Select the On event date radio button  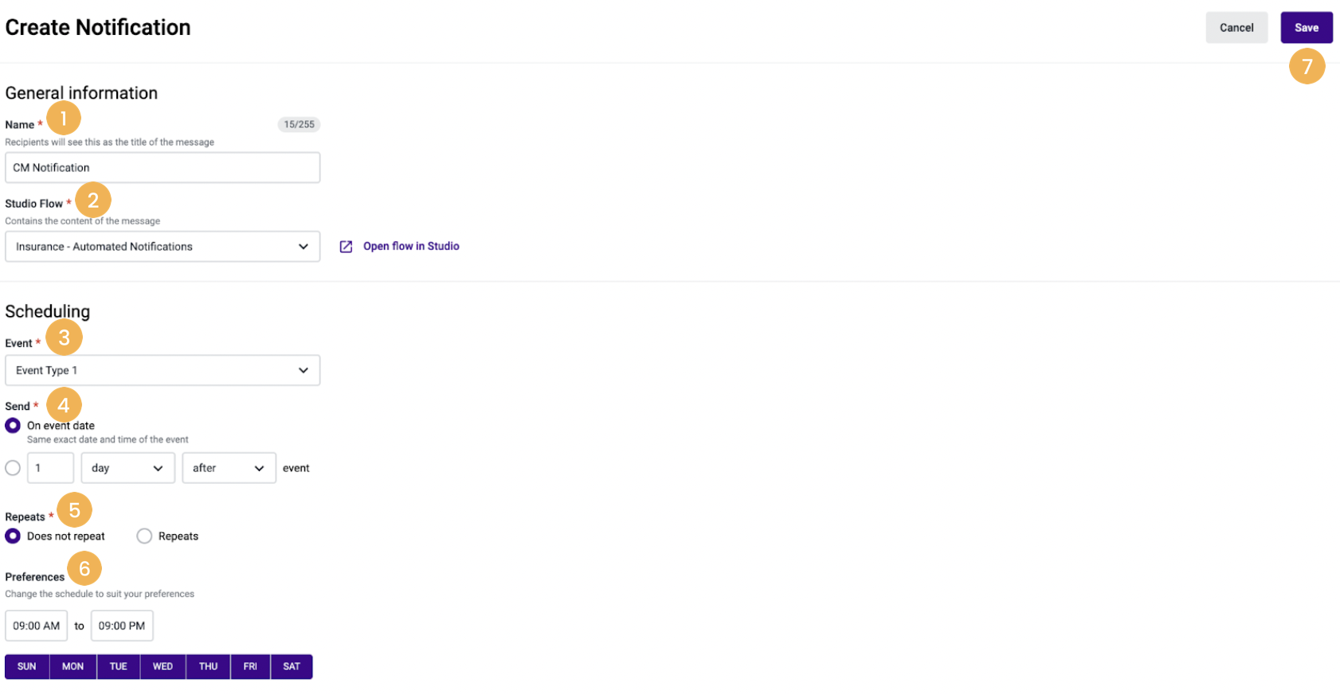coord(13,426)
